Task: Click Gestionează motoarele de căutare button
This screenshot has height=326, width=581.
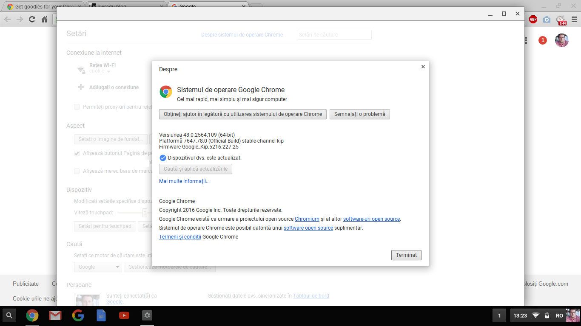Action: click(x=169, y=267)
